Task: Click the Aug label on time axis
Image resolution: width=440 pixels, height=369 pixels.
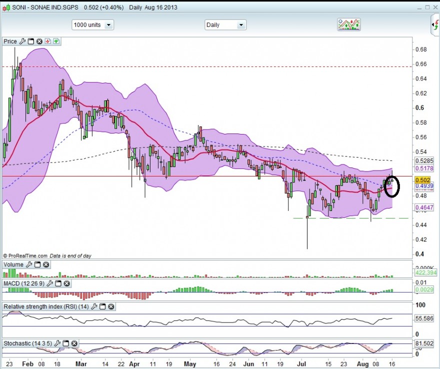Action: point(363,364)
